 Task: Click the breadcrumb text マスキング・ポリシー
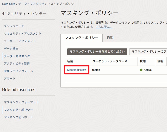point(62,4)
